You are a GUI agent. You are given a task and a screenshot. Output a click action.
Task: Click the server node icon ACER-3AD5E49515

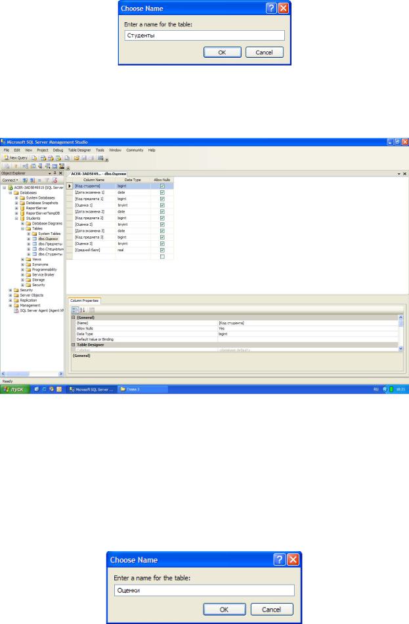11,188
